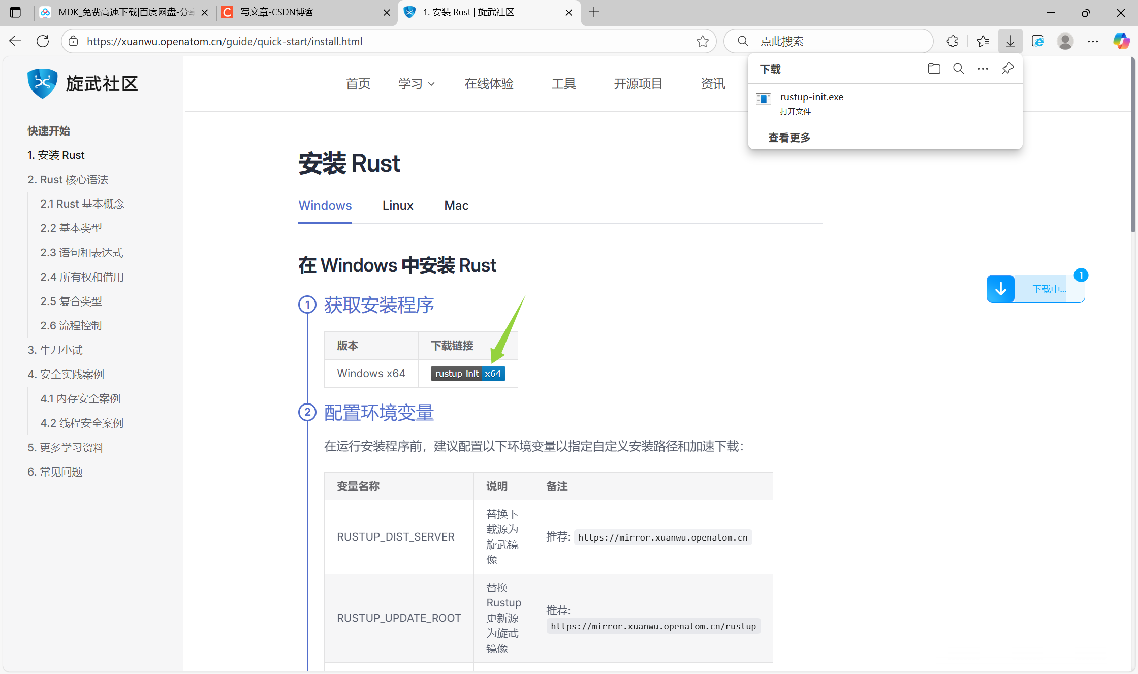Open the Downloads folder icon in downloads panel
This screenshot has width=1138, height=674.
point(934,69)
